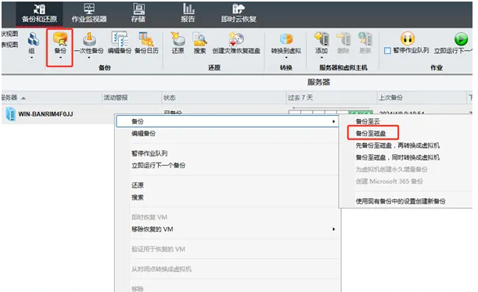Go to the 报告 tab
Image resolution: width=478 pixels, height=292 pixels.
click(188, 13)
